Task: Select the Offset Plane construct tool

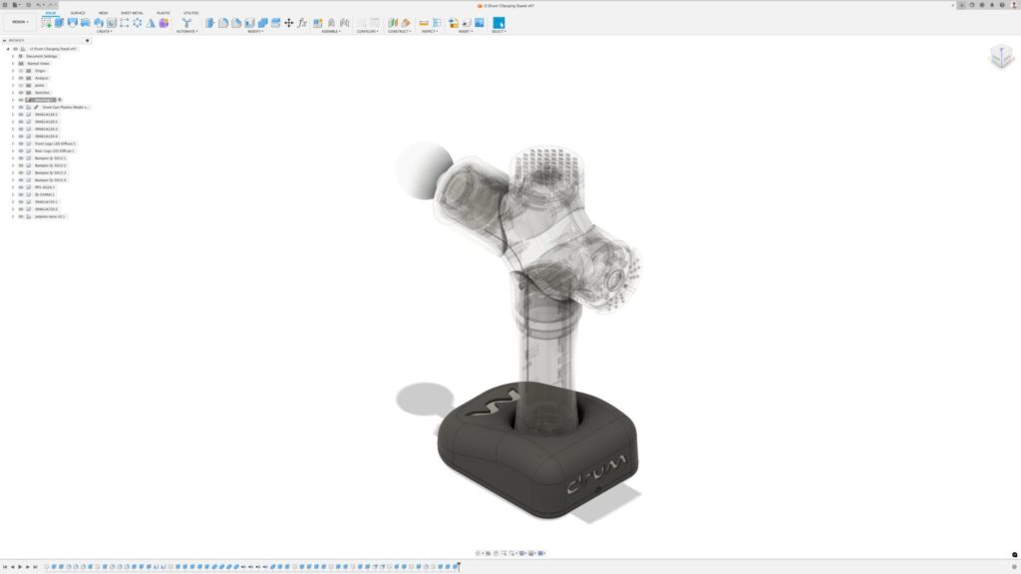Action: [393, 23]
